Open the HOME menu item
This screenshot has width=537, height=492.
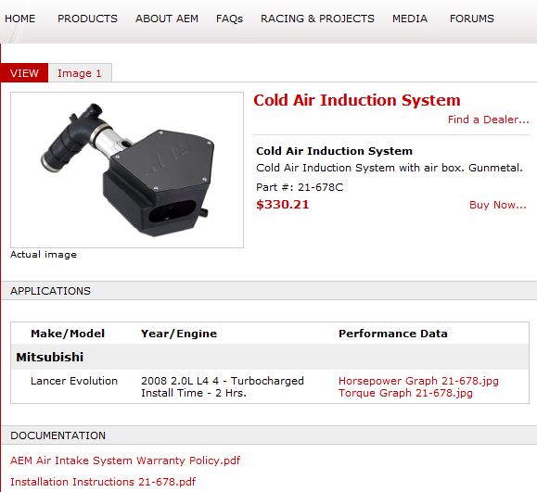19,19
